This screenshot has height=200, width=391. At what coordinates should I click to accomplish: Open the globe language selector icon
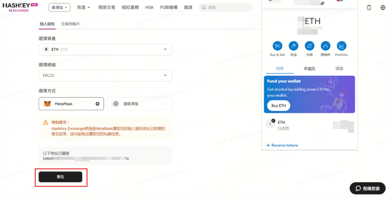point(383,7)
